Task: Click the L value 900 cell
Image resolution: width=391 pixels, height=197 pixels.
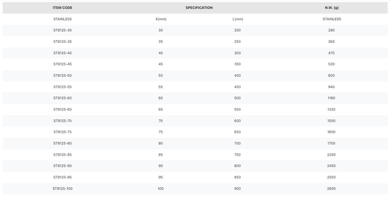Action: 238,189
